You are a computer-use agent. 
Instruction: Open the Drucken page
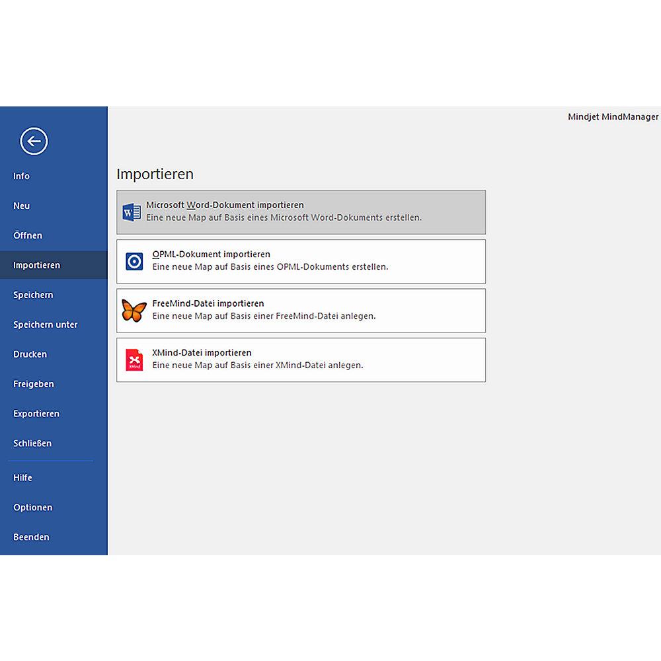pos(30,354)
